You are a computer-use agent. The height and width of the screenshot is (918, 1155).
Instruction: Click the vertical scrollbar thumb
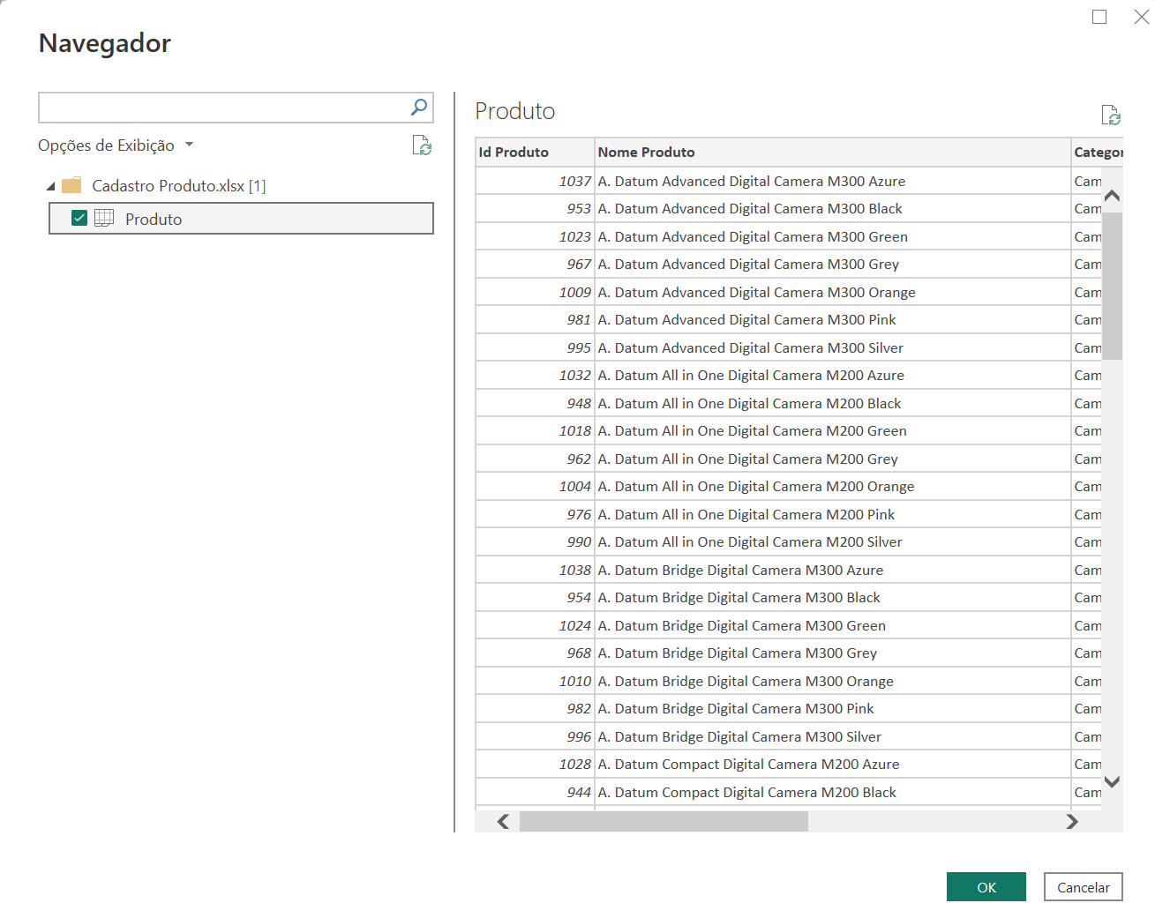(x=1112, y=285)
